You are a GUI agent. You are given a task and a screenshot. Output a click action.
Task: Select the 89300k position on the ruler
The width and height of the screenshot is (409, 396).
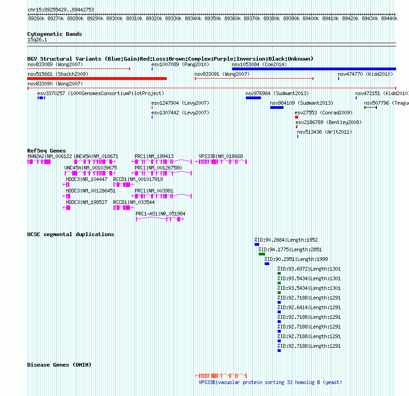click(x=114, y=18)
